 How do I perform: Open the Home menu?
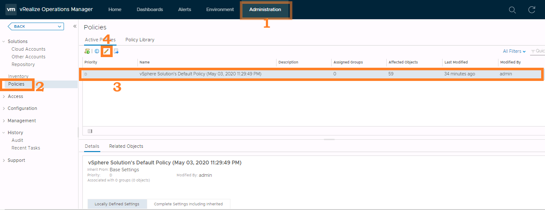coord(115,9)
